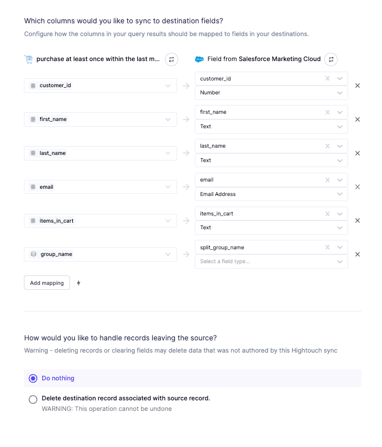The width and height of the screenshot is (382, 447).
Task: Clear the first_name destination field
Action: tap(327, 112)
